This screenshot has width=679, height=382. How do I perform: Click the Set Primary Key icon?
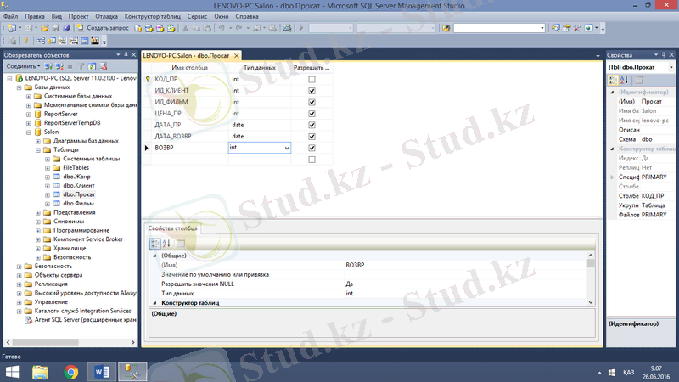click(26, 41)
